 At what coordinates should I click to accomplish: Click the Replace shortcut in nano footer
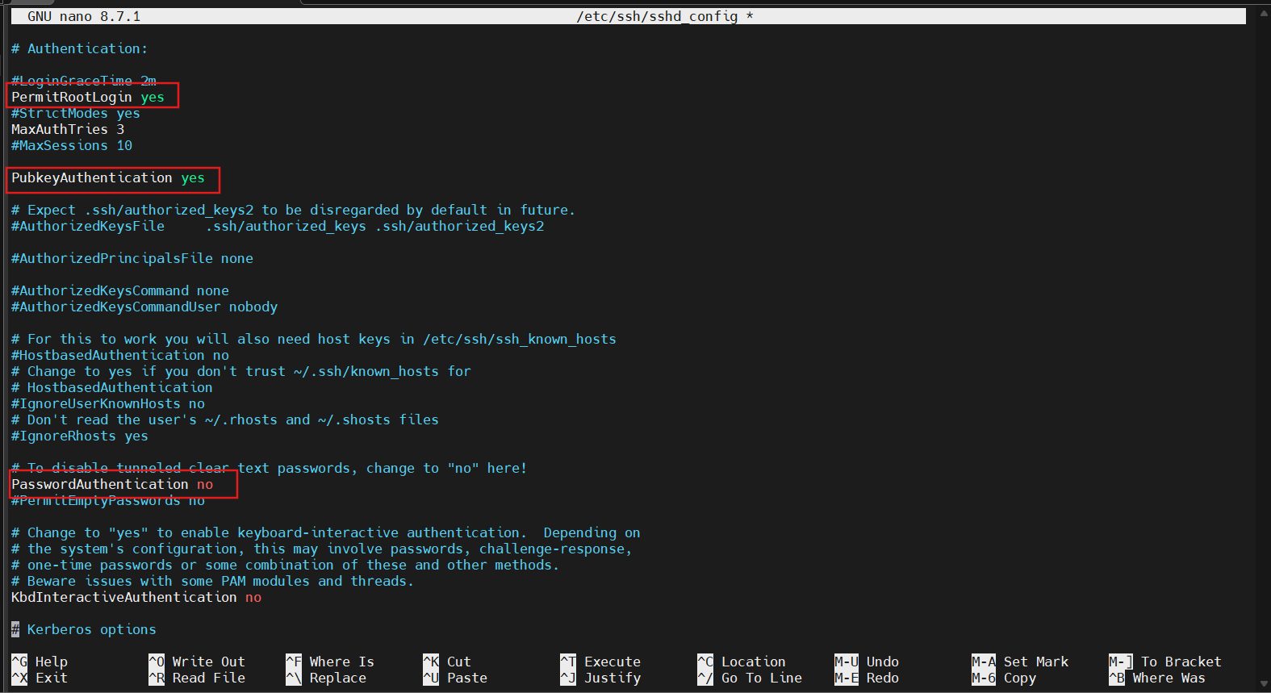326,678
